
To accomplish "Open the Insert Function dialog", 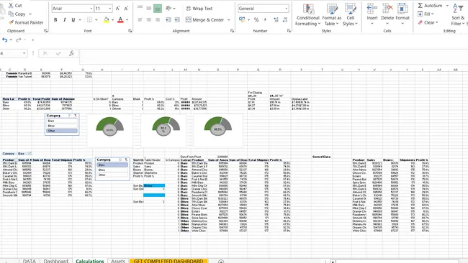I will point(71,53).
